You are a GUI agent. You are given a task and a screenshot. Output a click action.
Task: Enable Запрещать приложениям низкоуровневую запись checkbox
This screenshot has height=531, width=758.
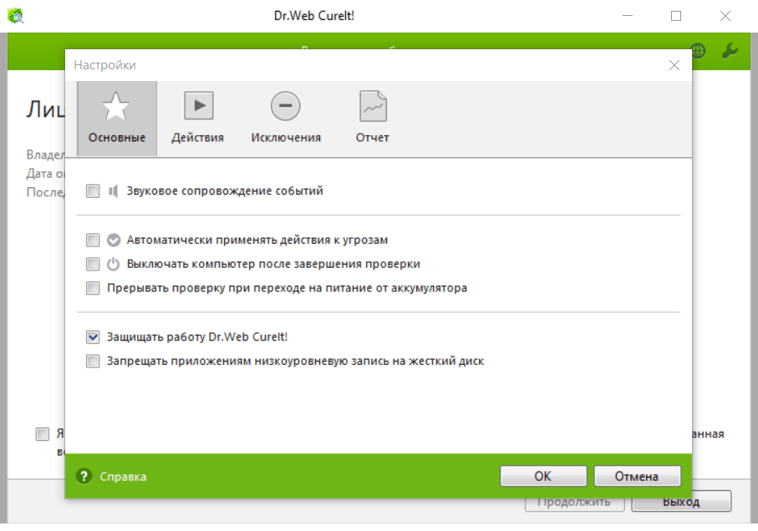coord(93,362)
